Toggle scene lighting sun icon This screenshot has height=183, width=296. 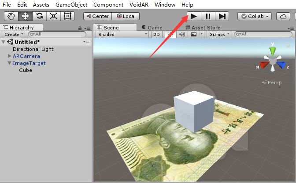170,34
